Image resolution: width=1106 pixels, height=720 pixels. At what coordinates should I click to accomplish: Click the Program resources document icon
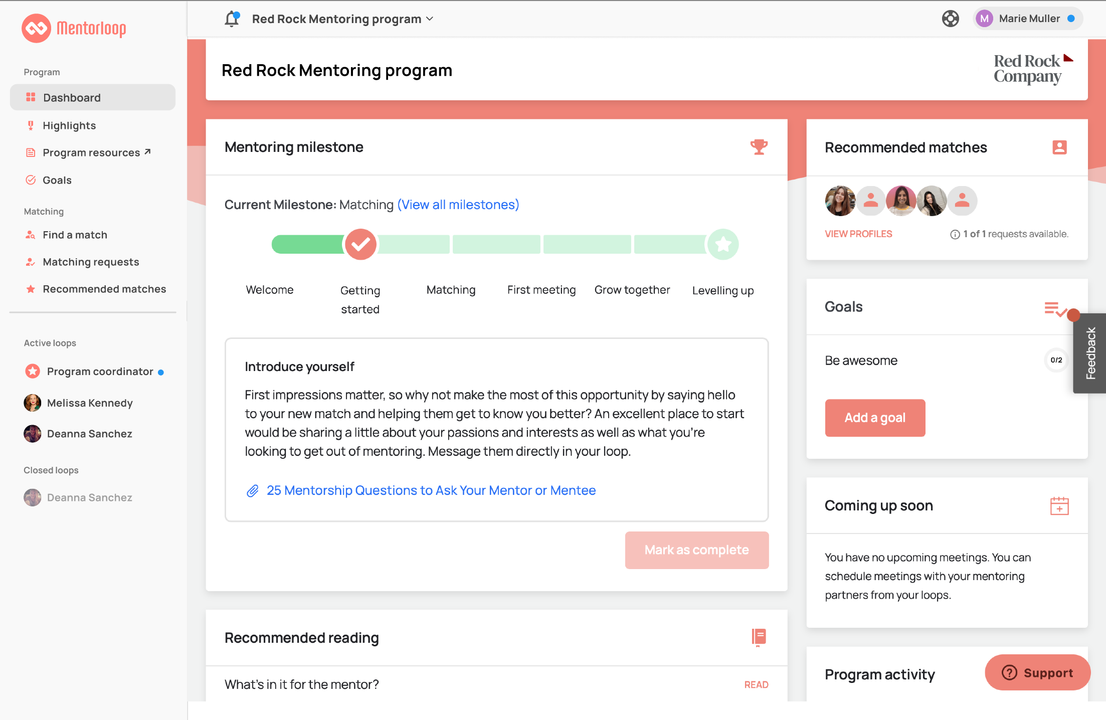coord(31,152)
